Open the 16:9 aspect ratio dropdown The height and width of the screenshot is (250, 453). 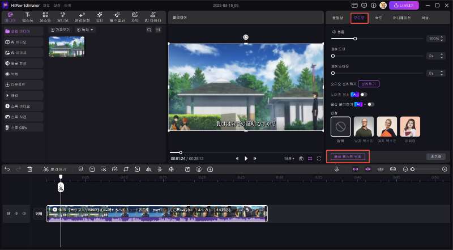click(x=289, y=158)
